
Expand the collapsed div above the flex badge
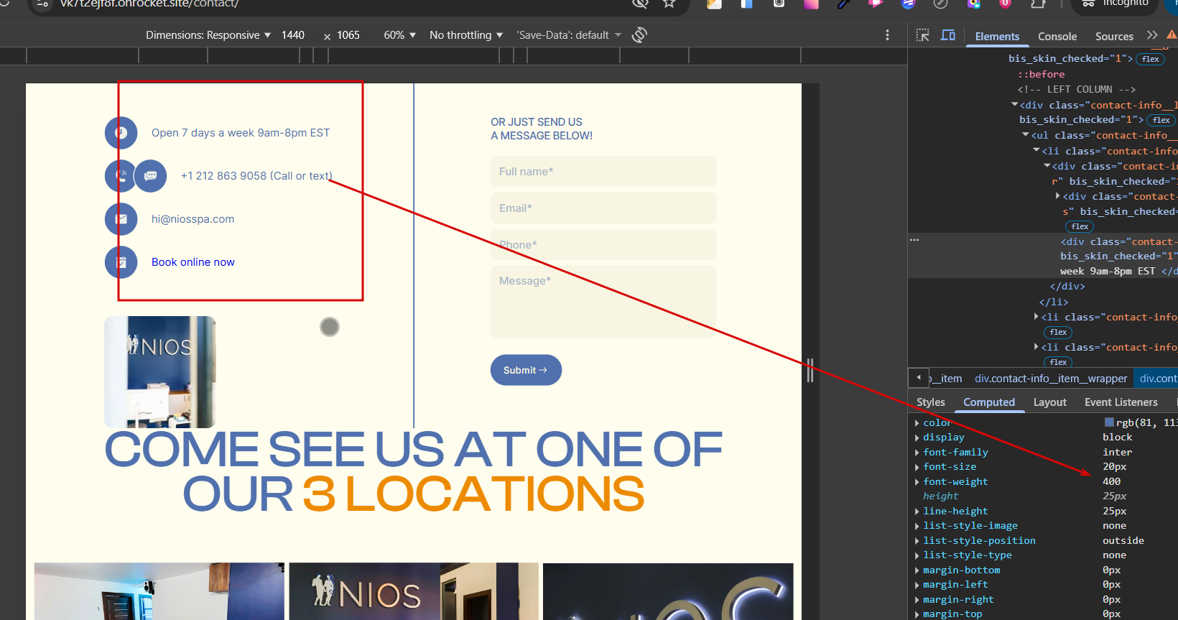(1057, 196)
